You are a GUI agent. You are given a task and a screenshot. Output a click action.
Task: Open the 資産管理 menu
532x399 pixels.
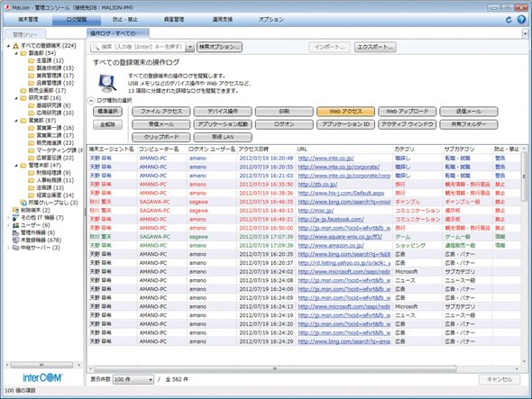pos(174,20)
